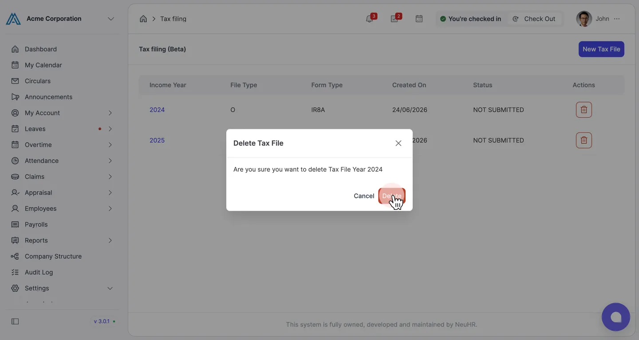This screenshot has height=340, width=639.
Task: Open the inbox messages icon
Action: point(394,19)
